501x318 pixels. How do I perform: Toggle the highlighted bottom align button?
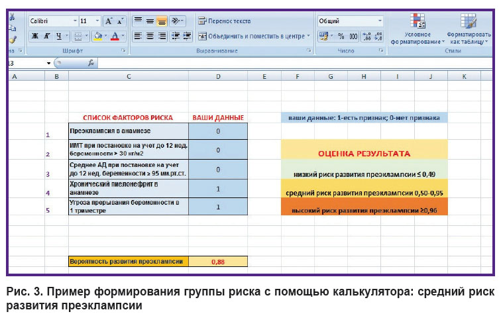click(162, 21)
